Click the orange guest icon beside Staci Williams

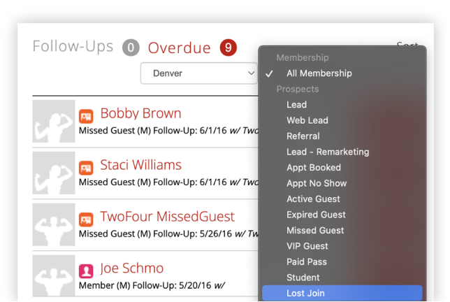point(86,168)
